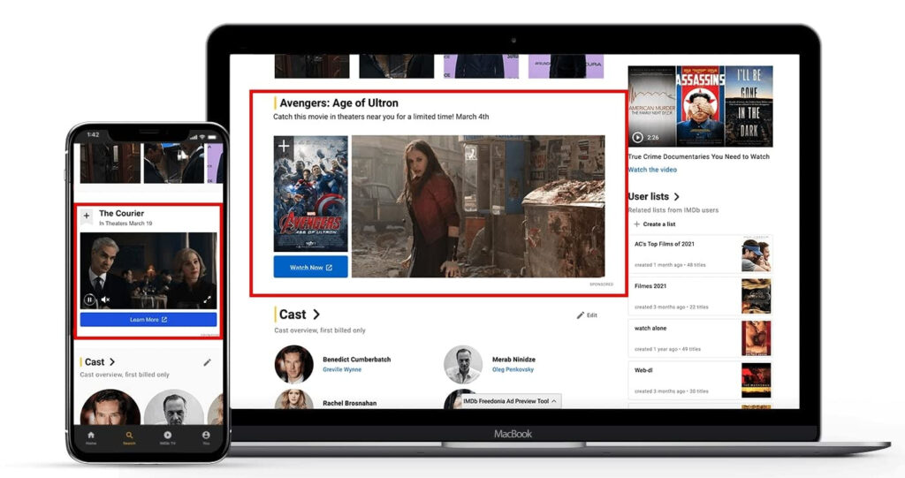Expand the Cast chevron on phone
The width and height of the screenshot is (905, 478).
click(112, 362)
